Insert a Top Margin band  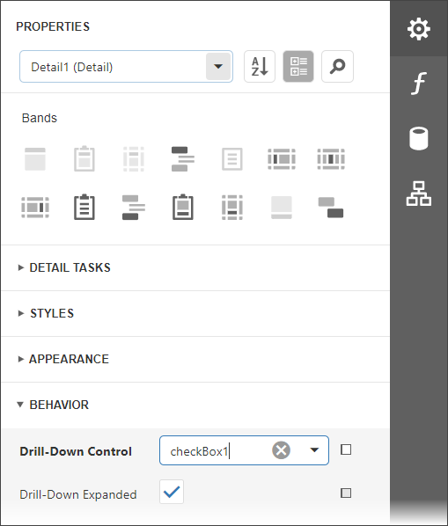[35, 159]
